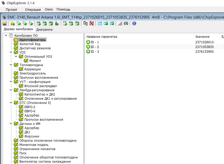
Task: Toggle the Моментная модель checkbox
Action: pos(16,145)
